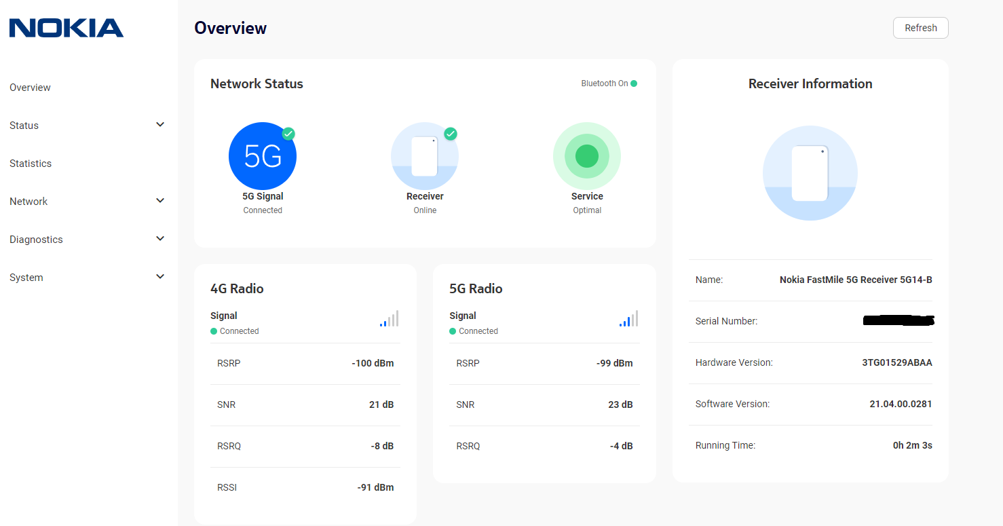Click the green checkmark on 5G Signal
This screenshot has width=1003, height=526.
288,134
